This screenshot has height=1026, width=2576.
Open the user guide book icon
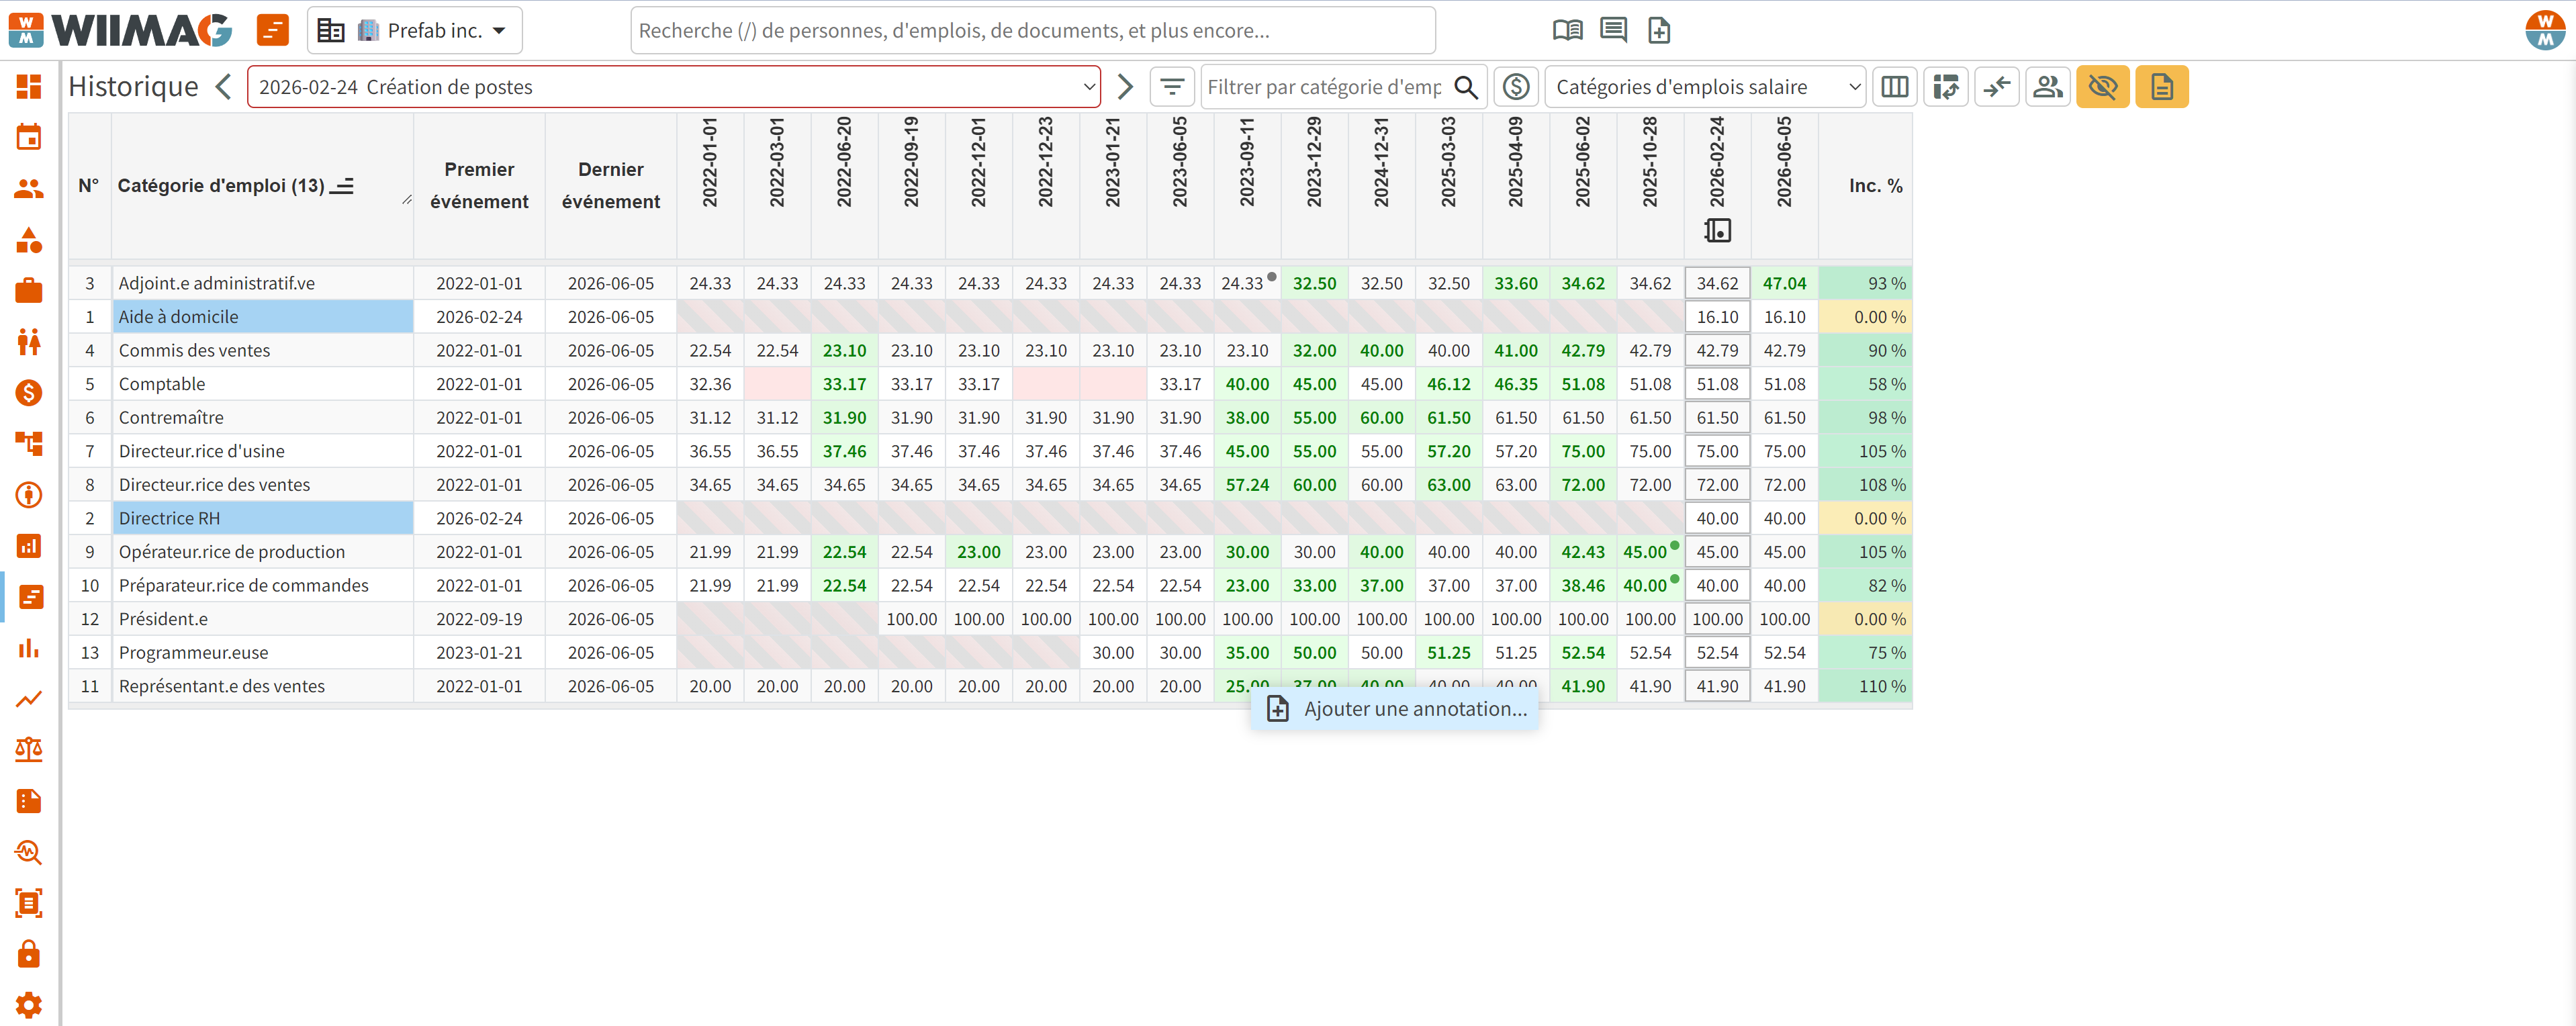pyautogui.click(x=1567, y=30)
